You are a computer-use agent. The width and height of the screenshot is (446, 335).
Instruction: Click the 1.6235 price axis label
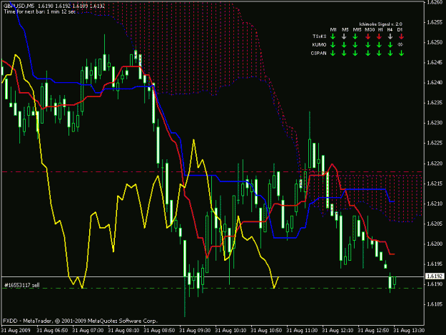tap(435, 103)
